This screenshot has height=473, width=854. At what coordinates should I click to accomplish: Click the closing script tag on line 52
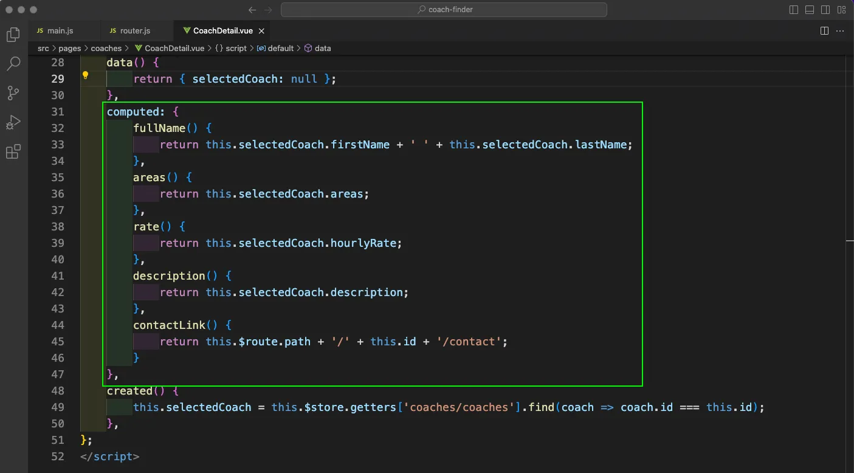click(109, 457)
